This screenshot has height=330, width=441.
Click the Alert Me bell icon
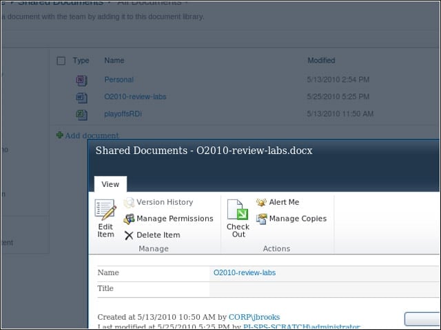261,202
